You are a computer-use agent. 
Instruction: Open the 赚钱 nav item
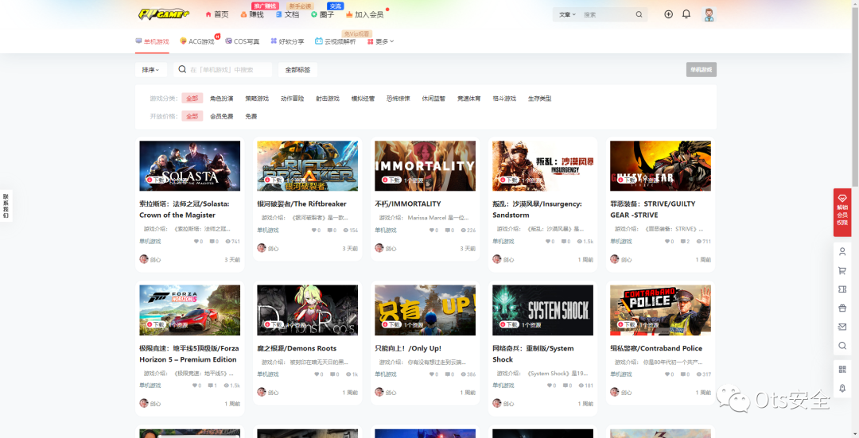click(252, 14)
